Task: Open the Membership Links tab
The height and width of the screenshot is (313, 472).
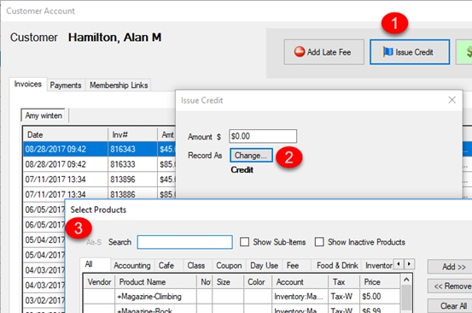Action: [x=119, y=86]
